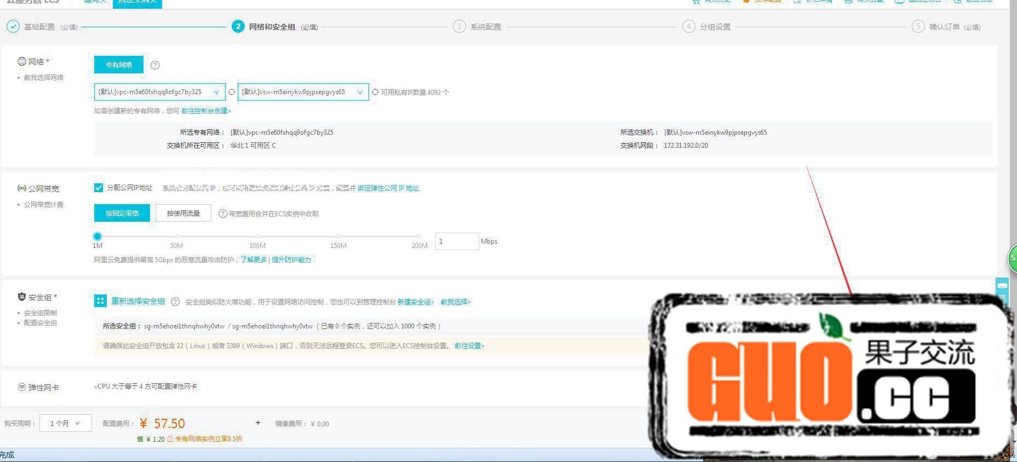Uncheck 分配公网IP地址 checkbox
The height and width of the screenshot is (462, 1017).
[99, 188]
